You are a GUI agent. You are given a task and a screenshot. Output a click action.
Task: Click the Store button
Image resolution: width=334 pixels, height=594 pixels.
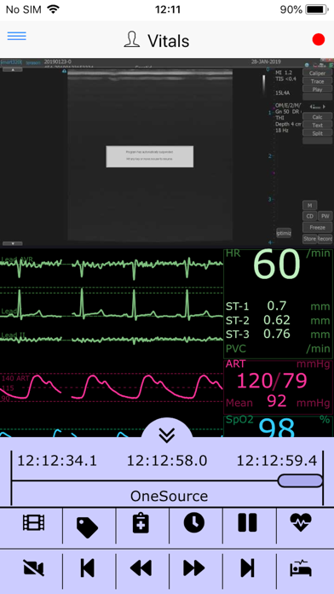[310, 239]
